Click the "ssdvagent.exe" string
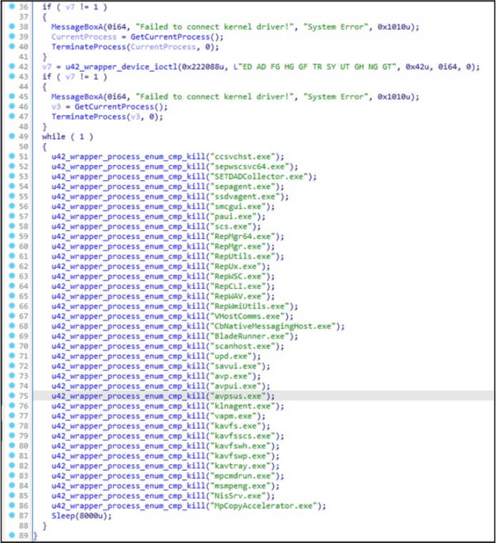This screenshot has width=496, height=543. (x=245, y=197)
